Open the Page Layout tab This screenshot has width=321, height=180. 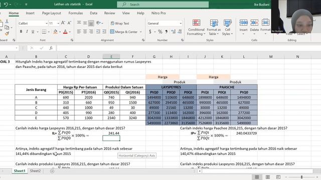point(52,13)
